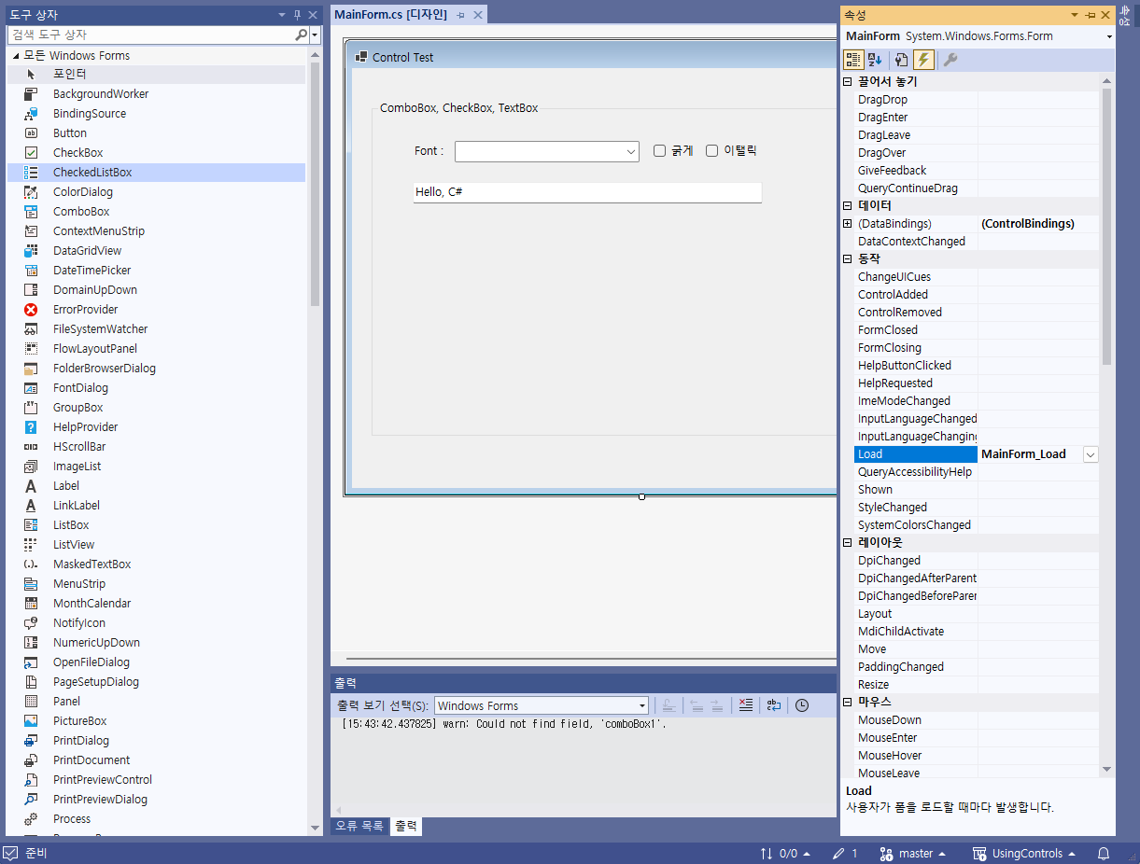
Task: Click the clock timestamp icon in Output
Action: click(802, 705)
